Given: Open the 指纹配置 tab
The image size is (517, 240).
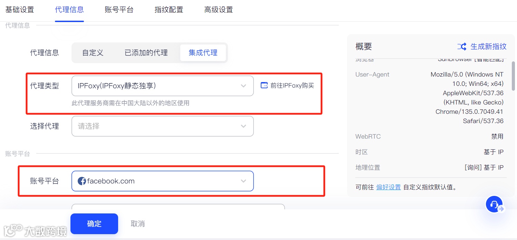Looking at the screenshot, I should point(169,10).
